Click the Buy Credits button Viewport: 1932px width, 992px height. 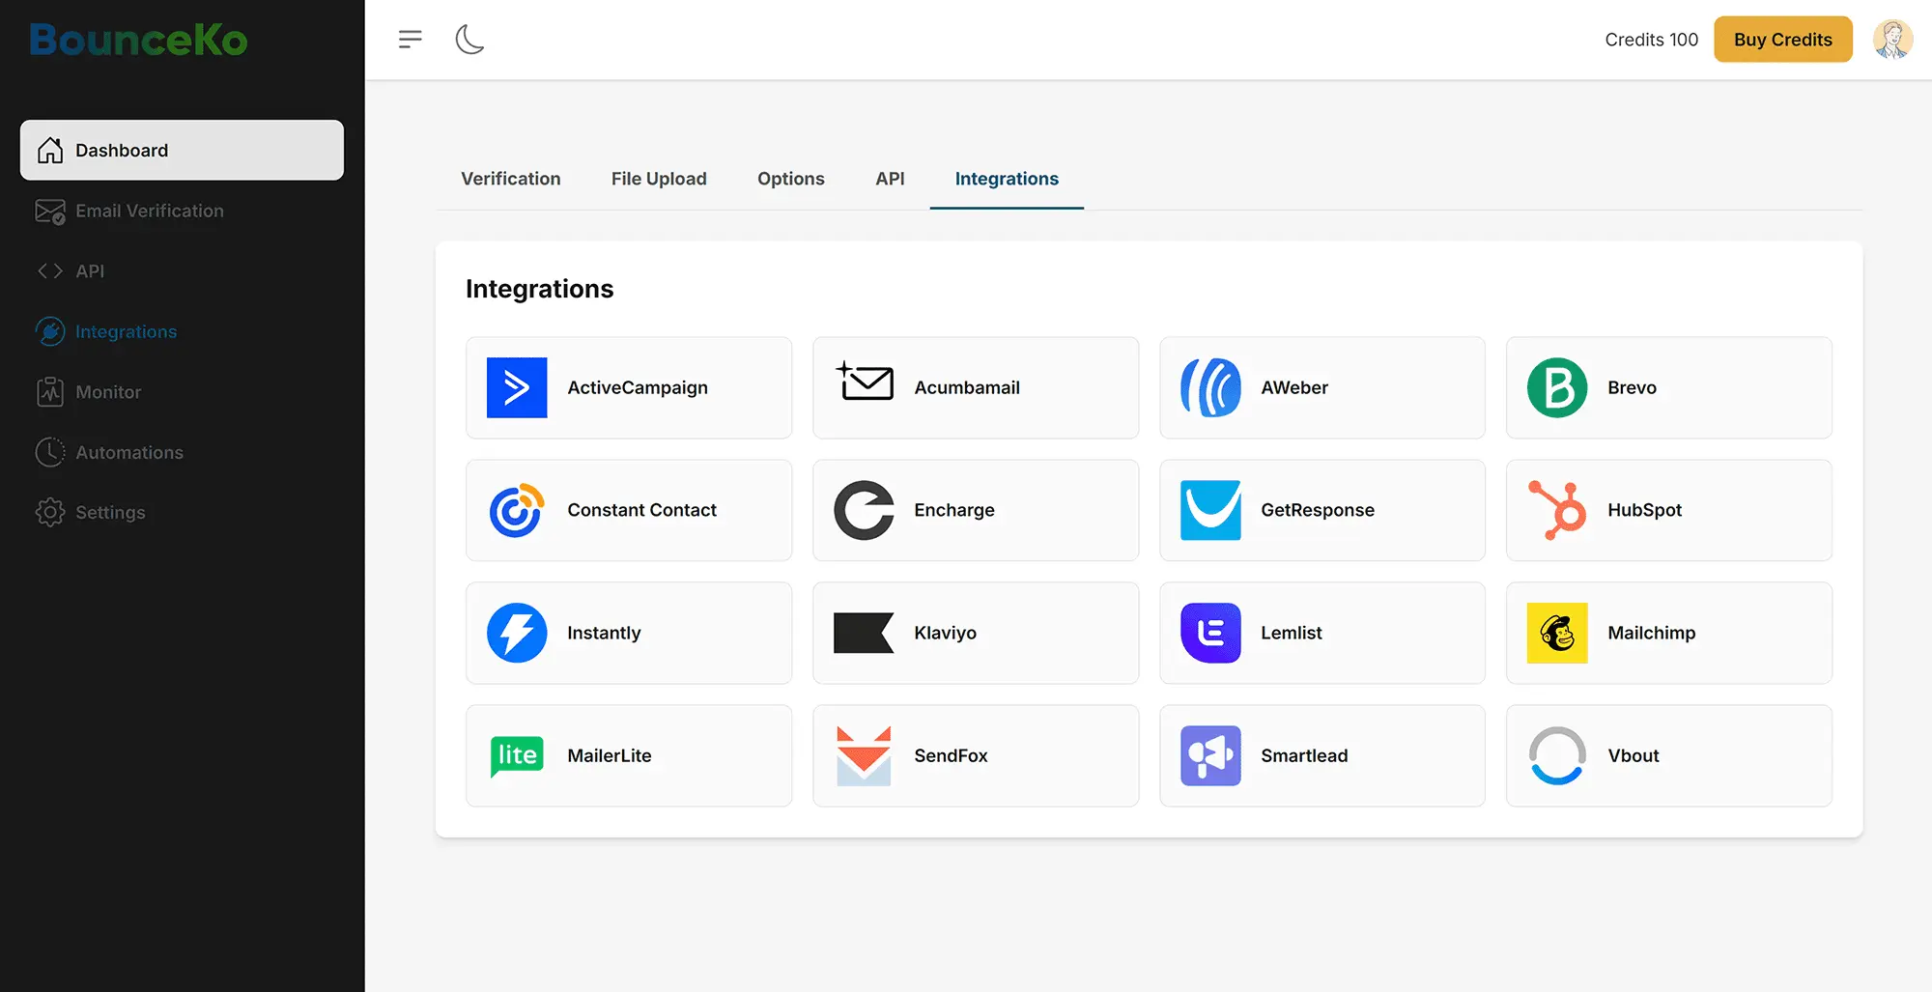[1782, 40]
